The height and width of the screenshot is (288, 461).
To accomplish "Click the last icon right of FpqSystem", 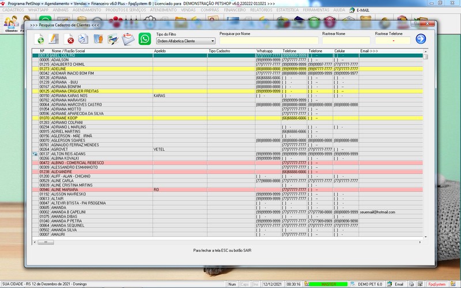I will 453,284.
